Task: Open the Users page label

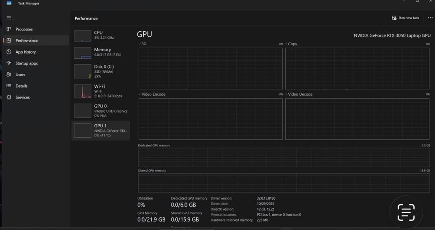Action: pos(20,75)
